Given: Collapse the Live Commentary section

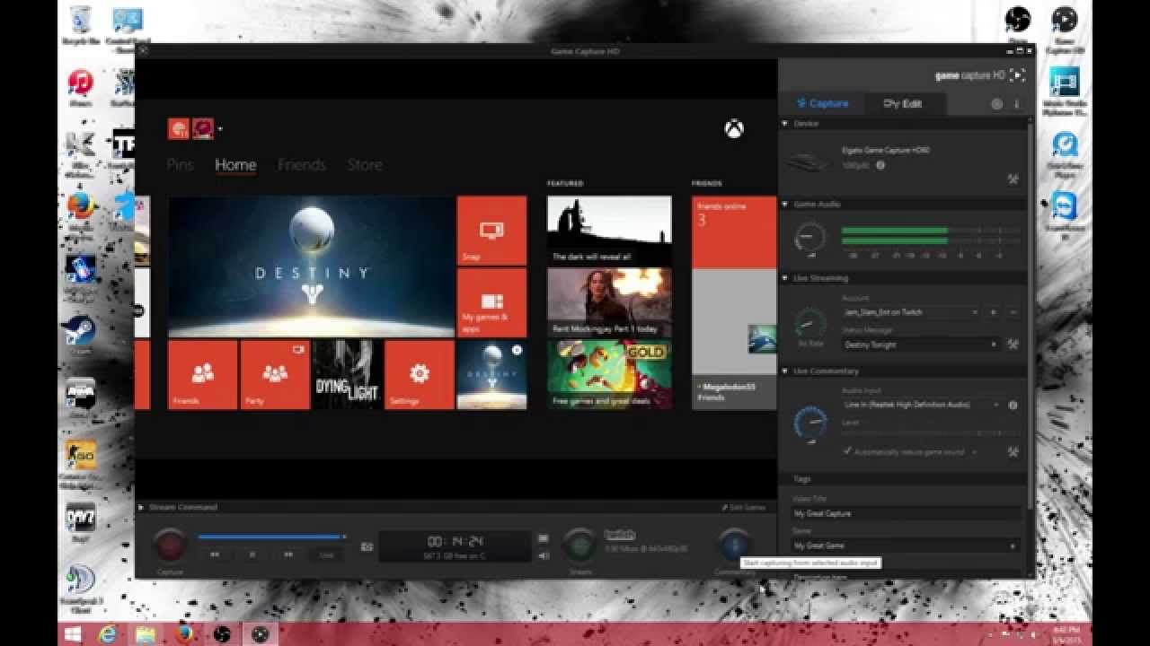Looking at the screenshot, I should pos(784,371).
